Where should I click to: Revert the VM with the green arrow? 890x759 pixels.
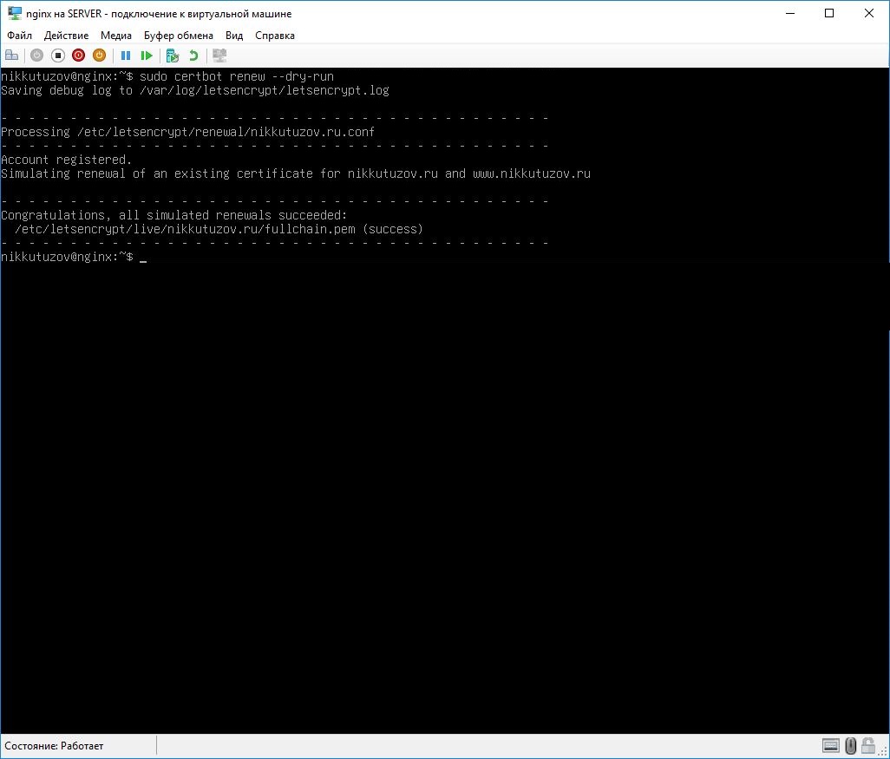(193, 56)
